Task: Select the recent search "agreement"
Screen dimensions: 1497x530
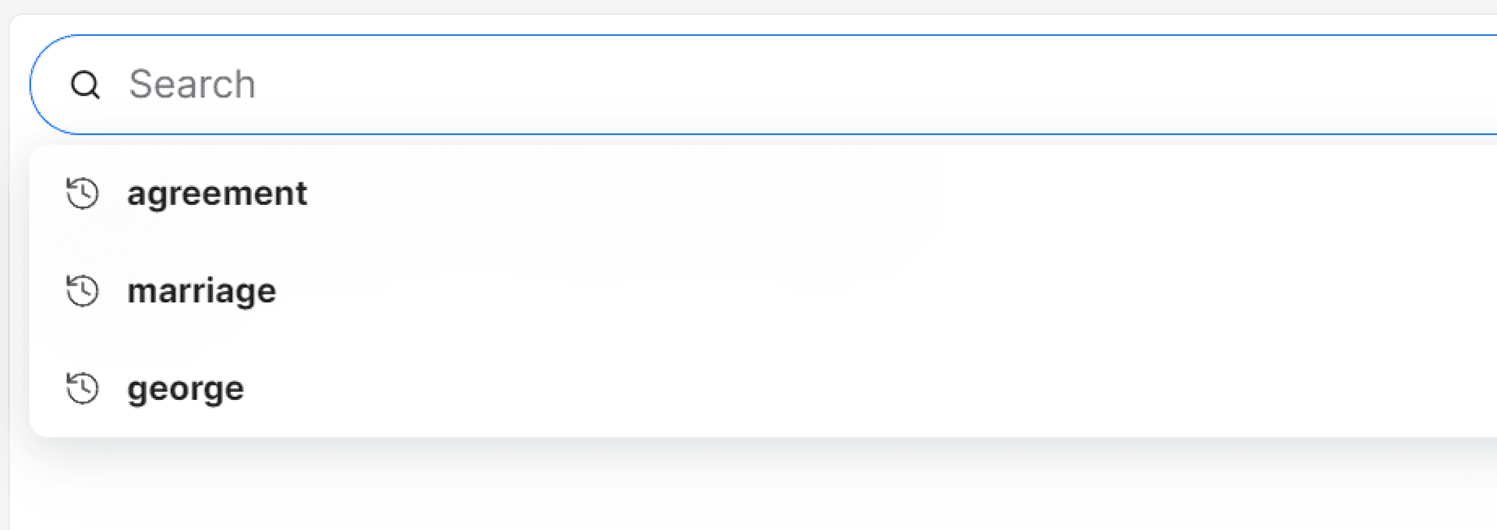Action: pos(217,193)
